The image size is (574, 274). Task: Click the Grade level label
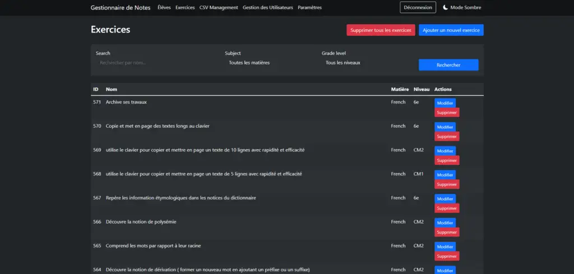[334, 53]
